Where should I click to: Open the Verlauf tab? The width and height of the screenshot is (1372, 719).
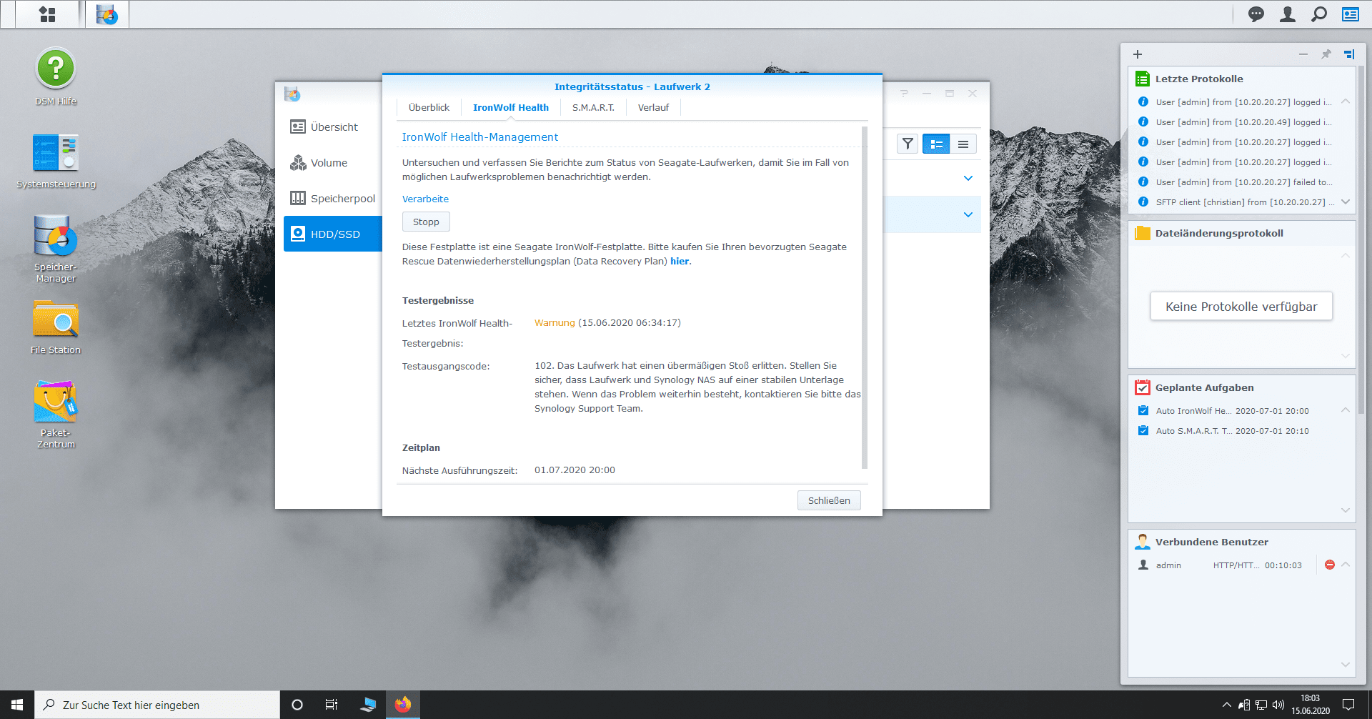(653, 107)
